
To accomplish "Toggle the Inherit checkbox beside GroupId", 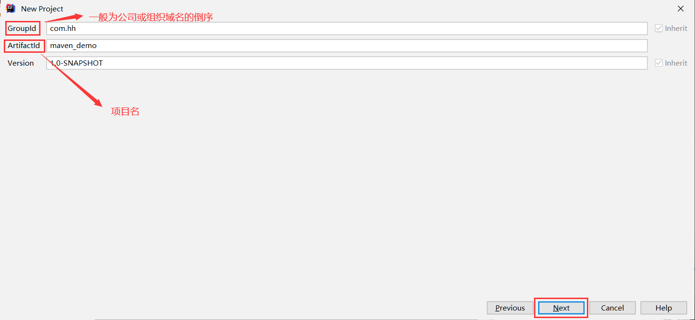I will (x=659, y=29).
